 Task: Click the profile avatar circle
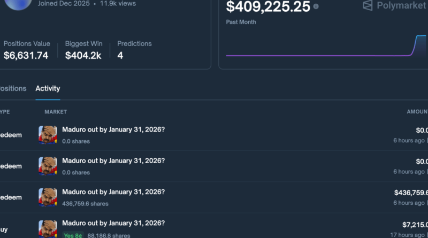(x=15, y=3)
